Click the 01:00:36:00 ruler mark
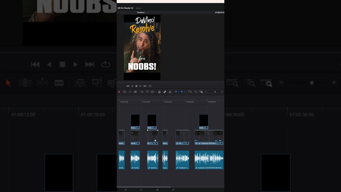The width and height of the screenshot is (341, 192). pos(212,102)
